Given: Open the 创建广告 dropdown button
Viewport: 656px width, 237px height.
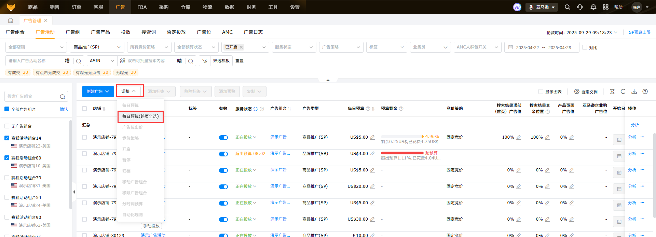Looking at the screenshot, I should coord(98,92).
